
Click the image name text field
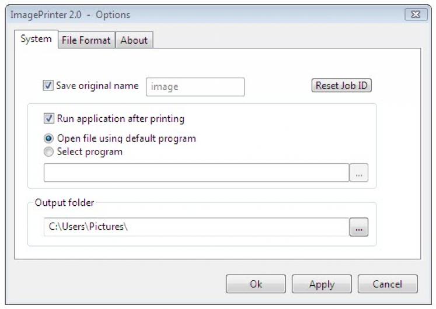point(194,87)
